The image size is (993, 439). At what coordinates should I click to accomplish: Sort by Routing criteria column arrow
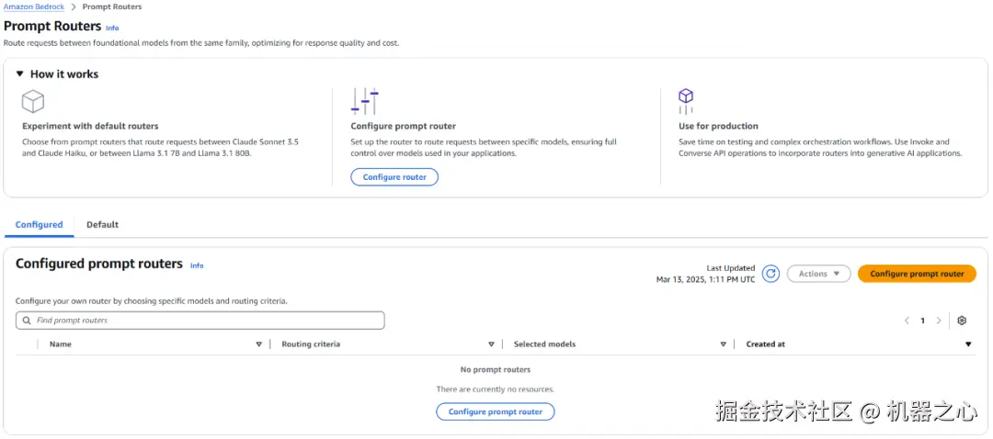click(491, 344)
